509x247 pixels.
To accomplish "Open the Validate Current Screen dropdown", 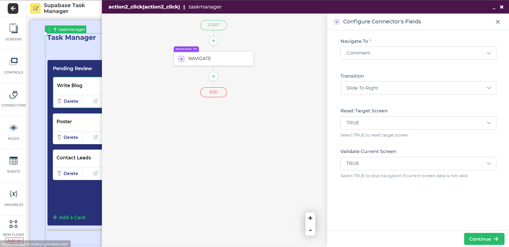I will [418, 164].
